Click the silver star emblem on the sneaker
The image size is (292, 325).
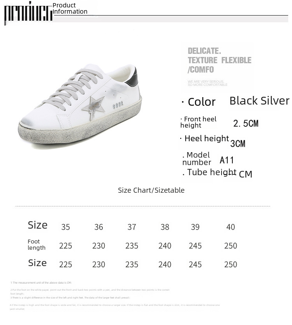[93, 106]
